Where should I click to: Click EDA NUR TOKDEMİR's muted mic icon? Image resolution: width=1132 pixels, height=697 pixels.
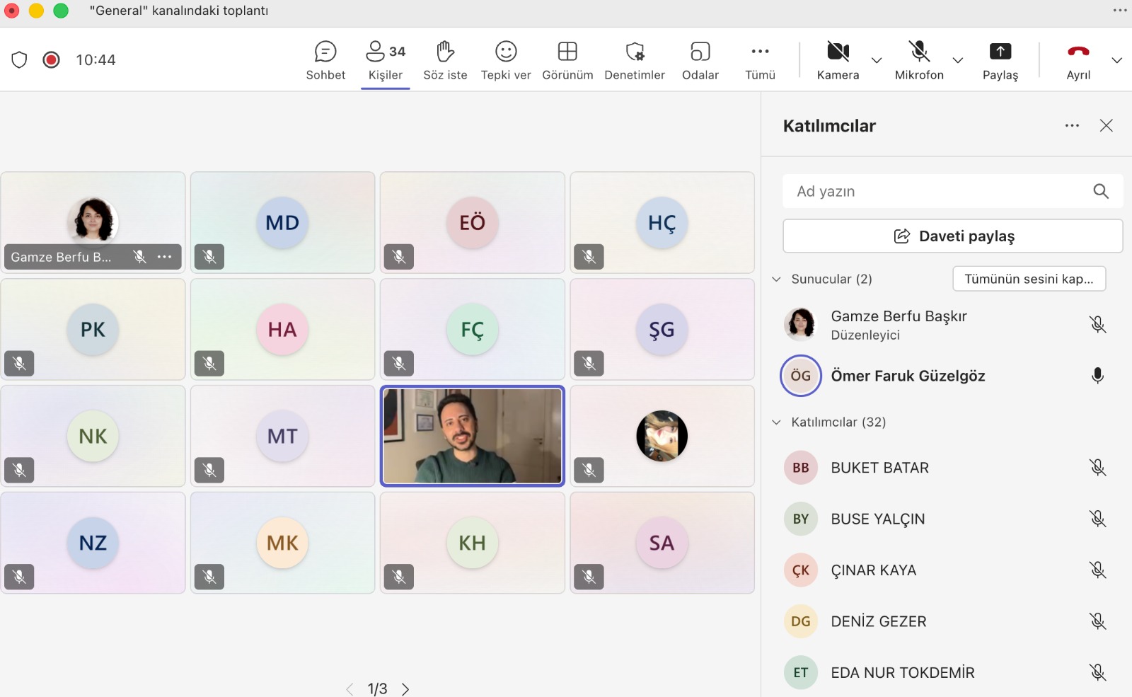point(1097,672)
